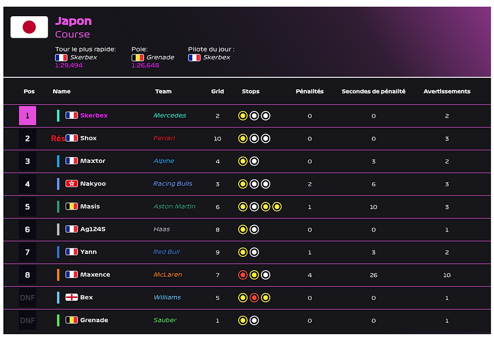The image size is (494, 338).
Task: Click Maxence's 10 warnings value
Action: point(447,275)
